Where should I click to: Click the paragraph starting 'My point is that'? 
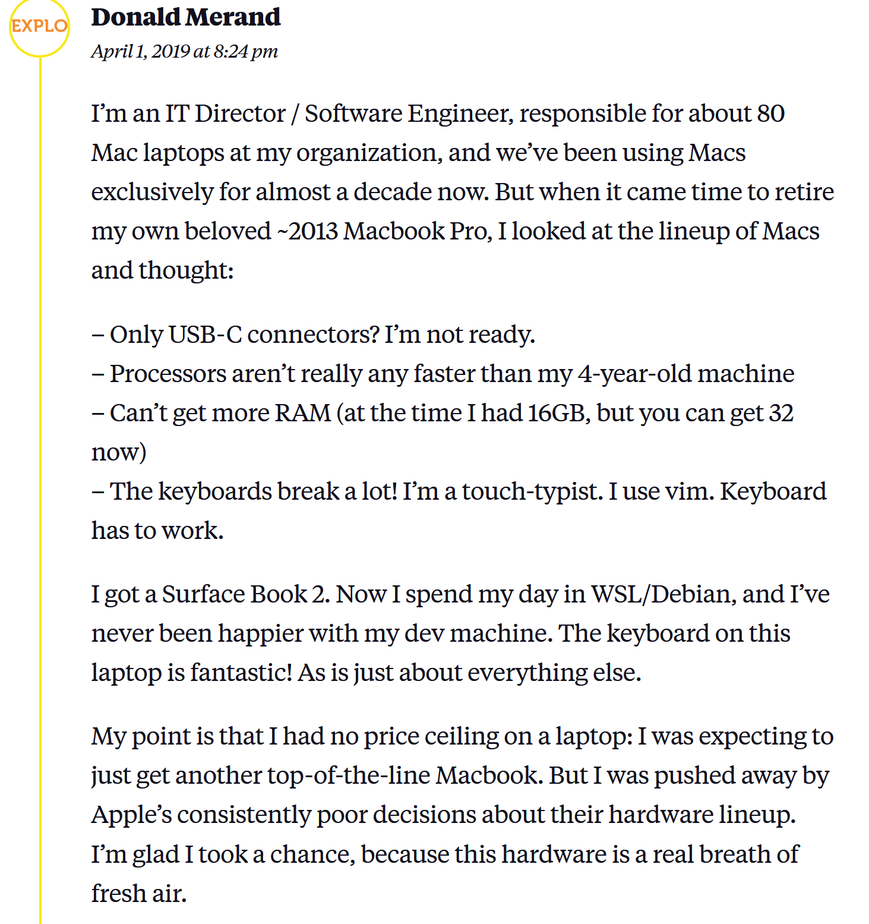tap(461, 737)
